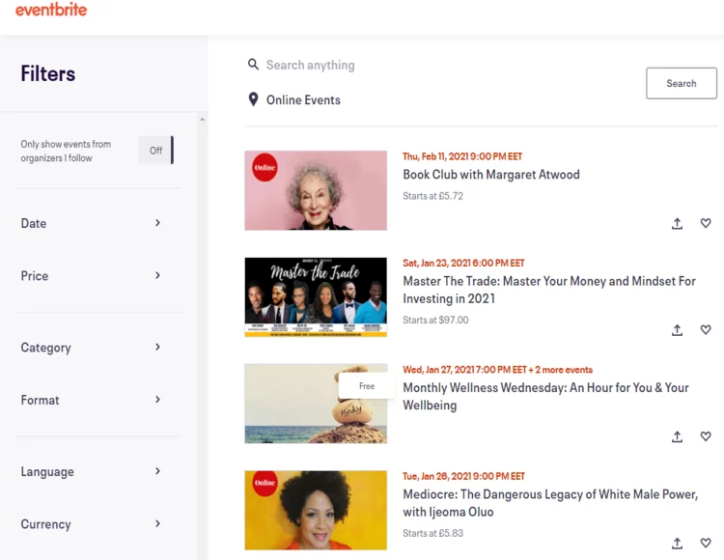The width and height of the screenshot is (724, 560).
Task: Click 'Starts at £5.72' price text
Action: 432,196
